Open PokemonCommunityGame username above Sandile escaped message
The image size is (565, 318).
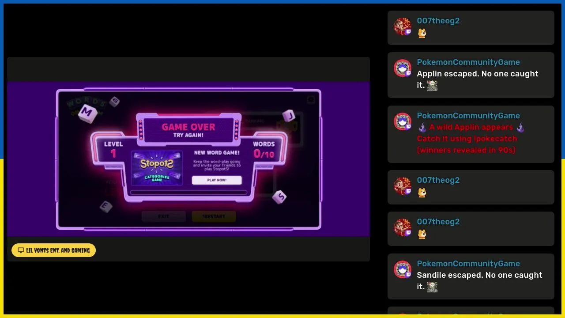[x=468, y=264]
